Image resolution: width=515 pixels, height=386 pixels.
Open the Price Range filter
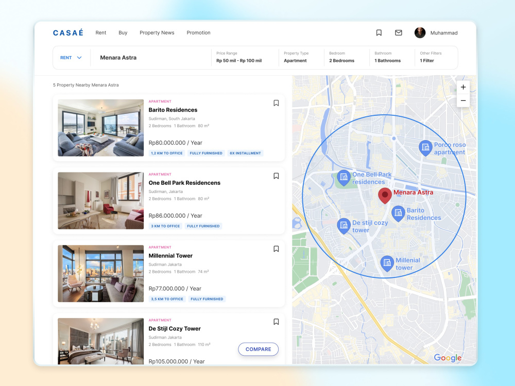(x=239, y=58)
